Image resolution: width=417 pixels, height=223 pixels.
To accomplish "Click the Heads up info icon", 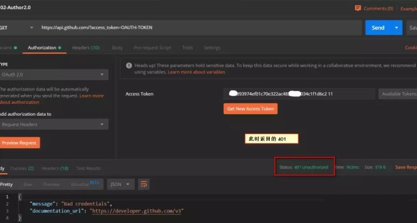I will (x=129, y=65).
